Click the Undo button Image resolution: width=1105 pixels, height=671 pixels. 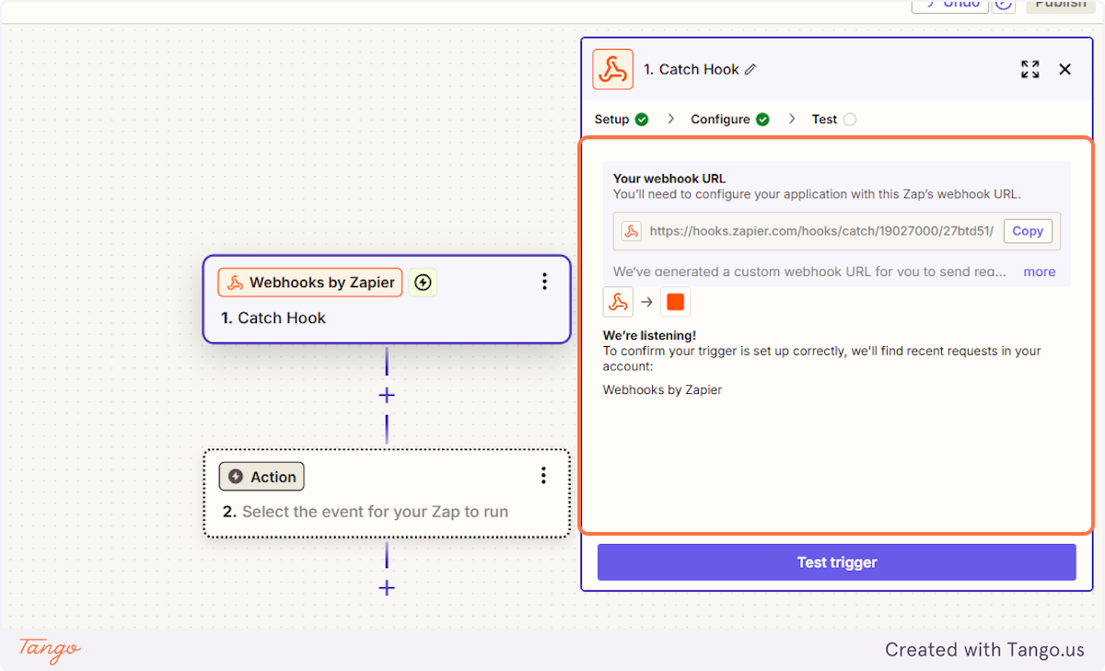pos(950,5)
